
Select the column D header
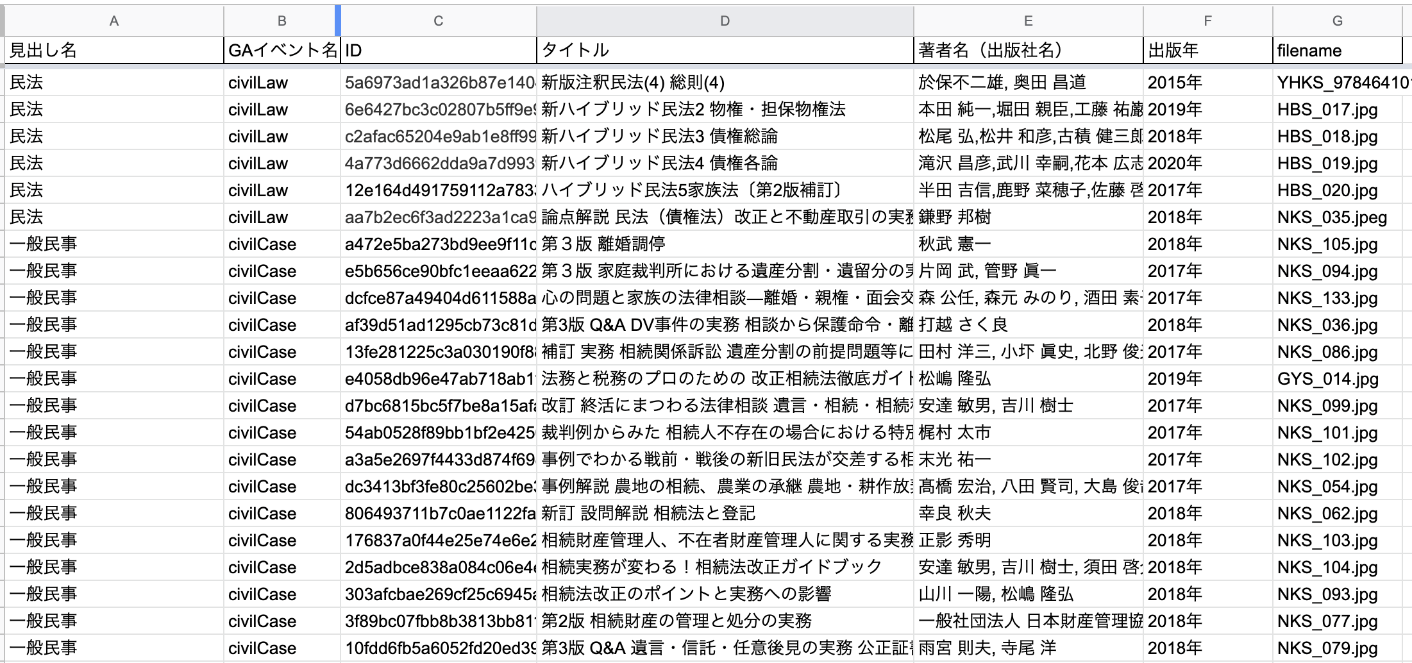pyautogui.click(x=725, y=21)
